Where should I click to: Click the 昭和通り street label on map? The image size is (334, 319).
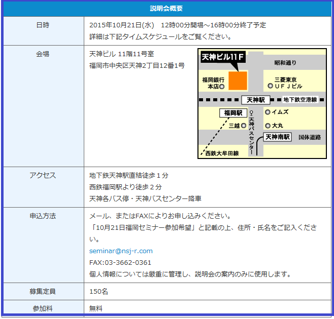[x=285, y=63]
